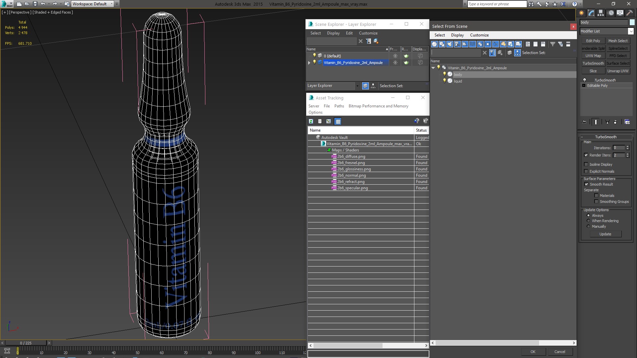Image resolution: width=637 pixels, height=358 pixels.
Task: Open Bitmap Performance and Memory menu
Action: pos(378,106)
